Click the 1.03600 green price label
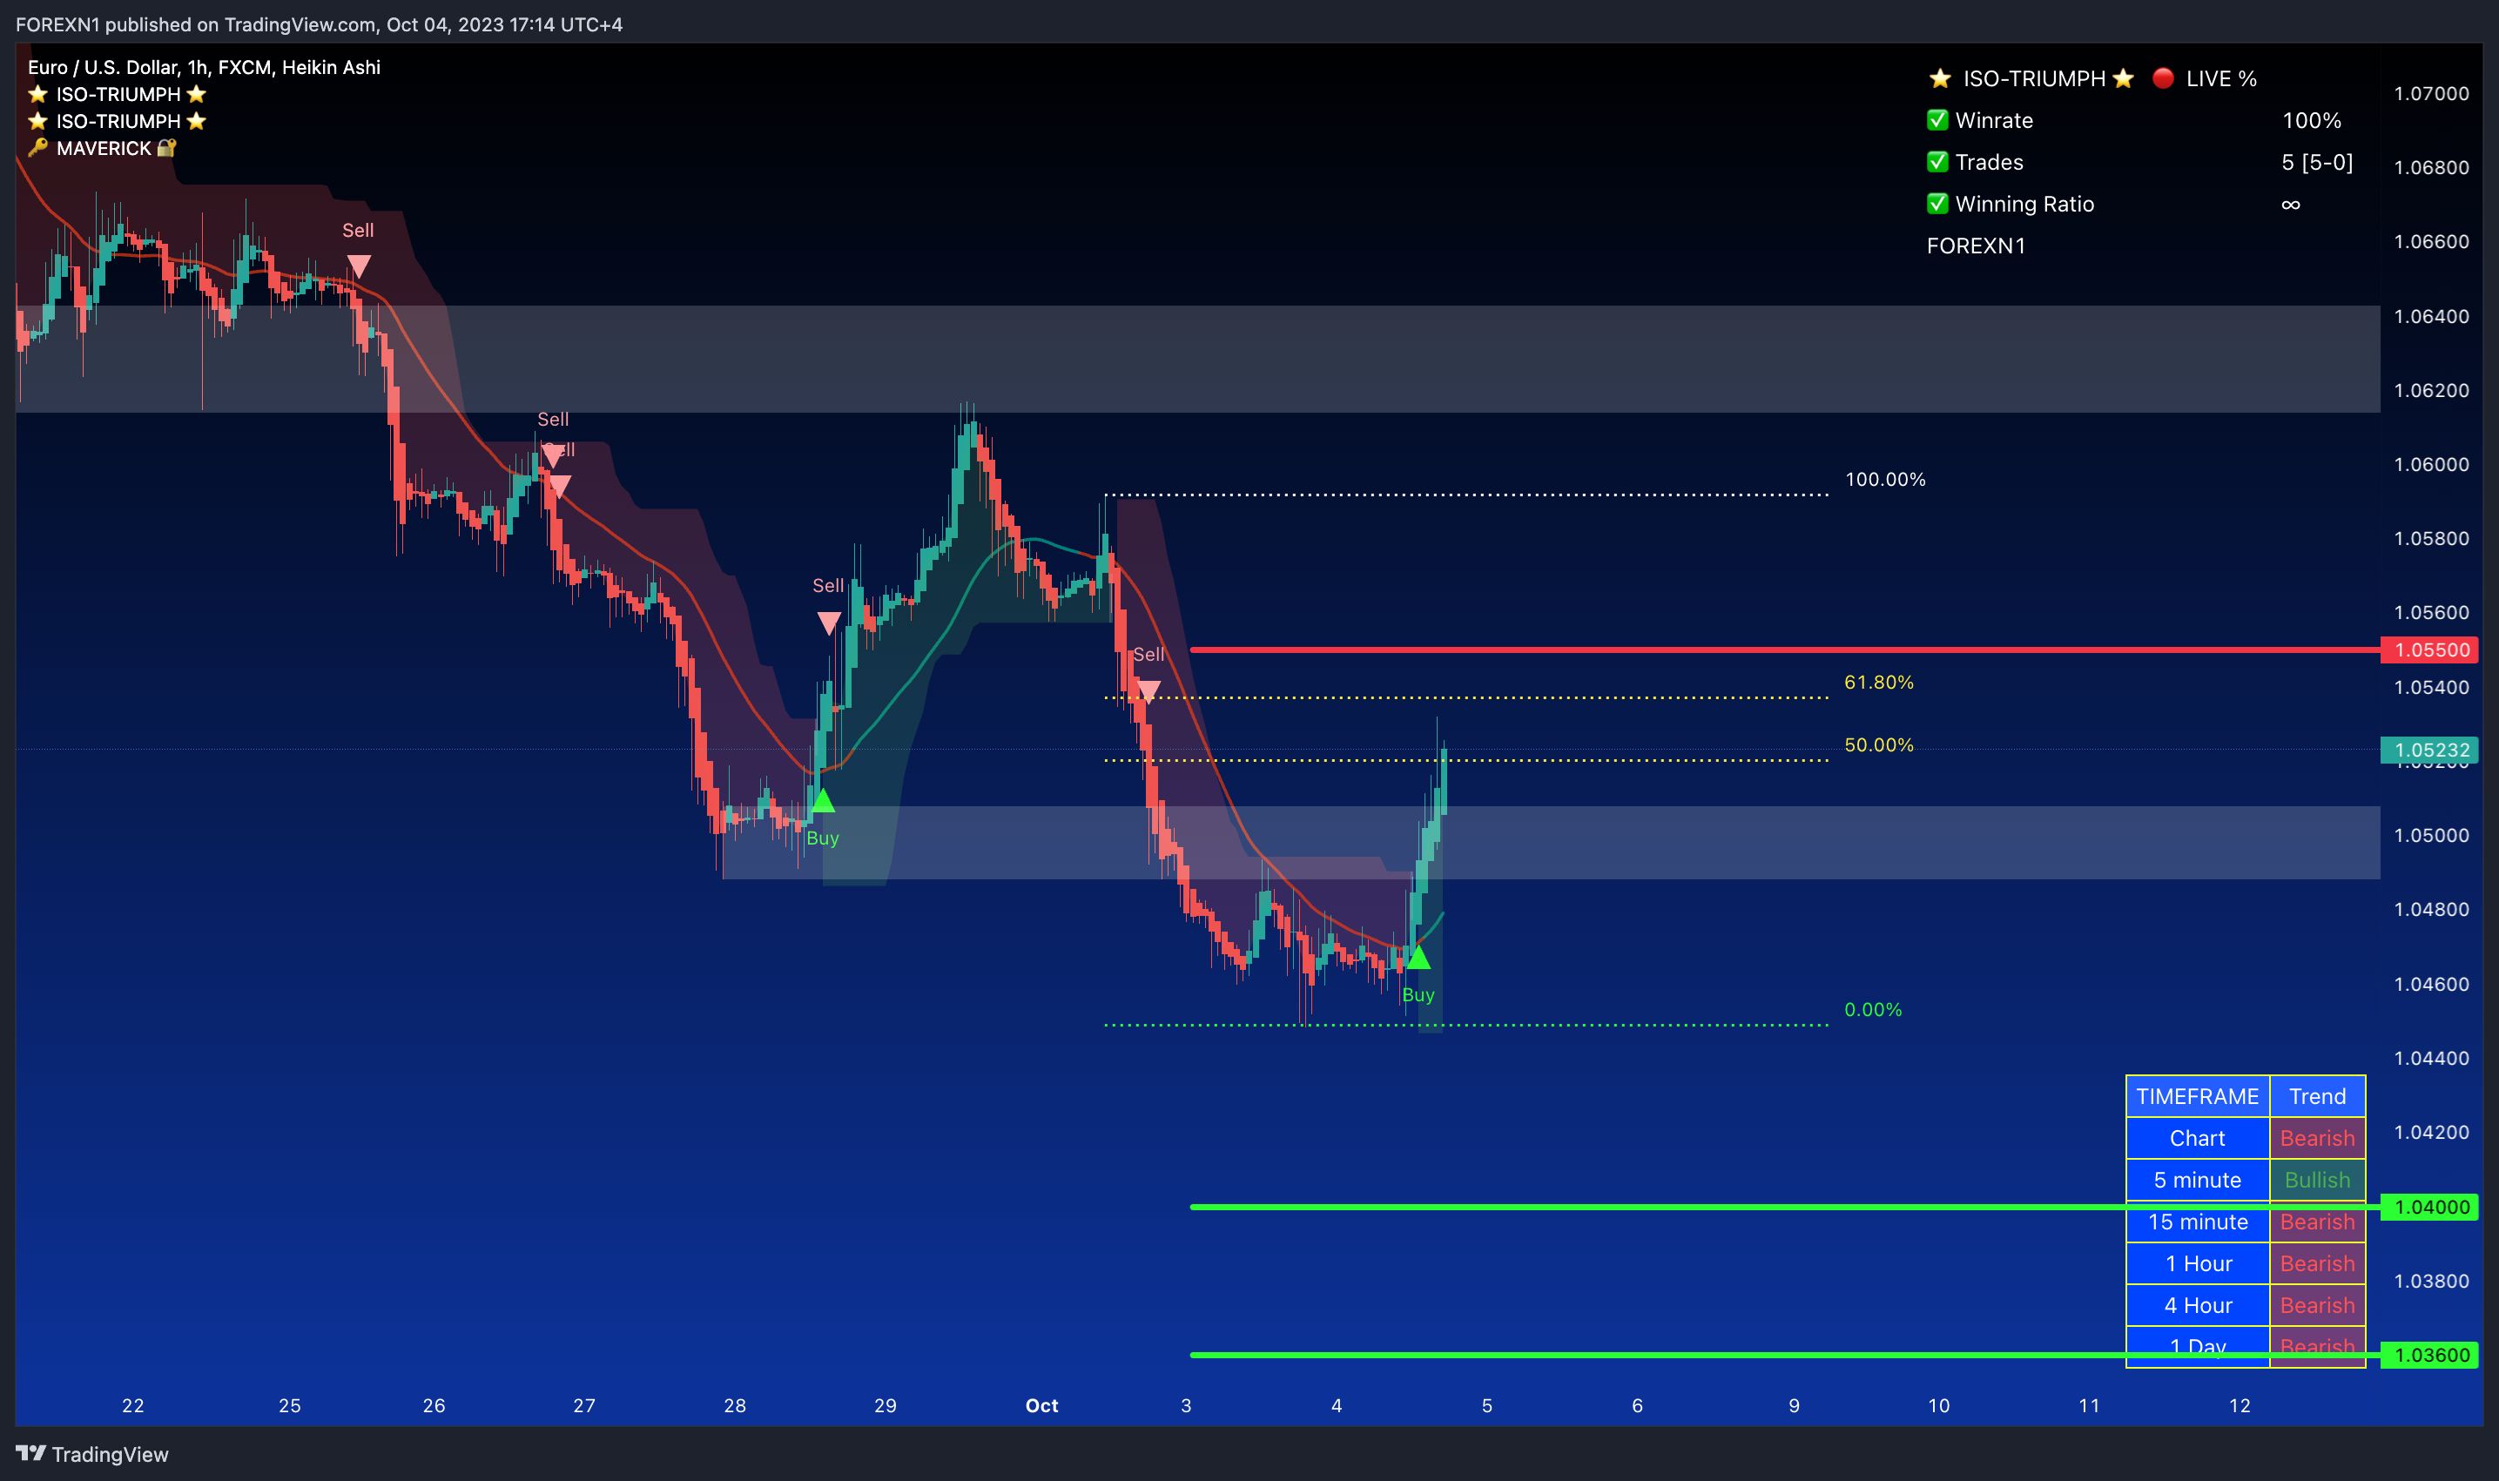This screenshot has height=1481, width=2499. (2429, 1356)
